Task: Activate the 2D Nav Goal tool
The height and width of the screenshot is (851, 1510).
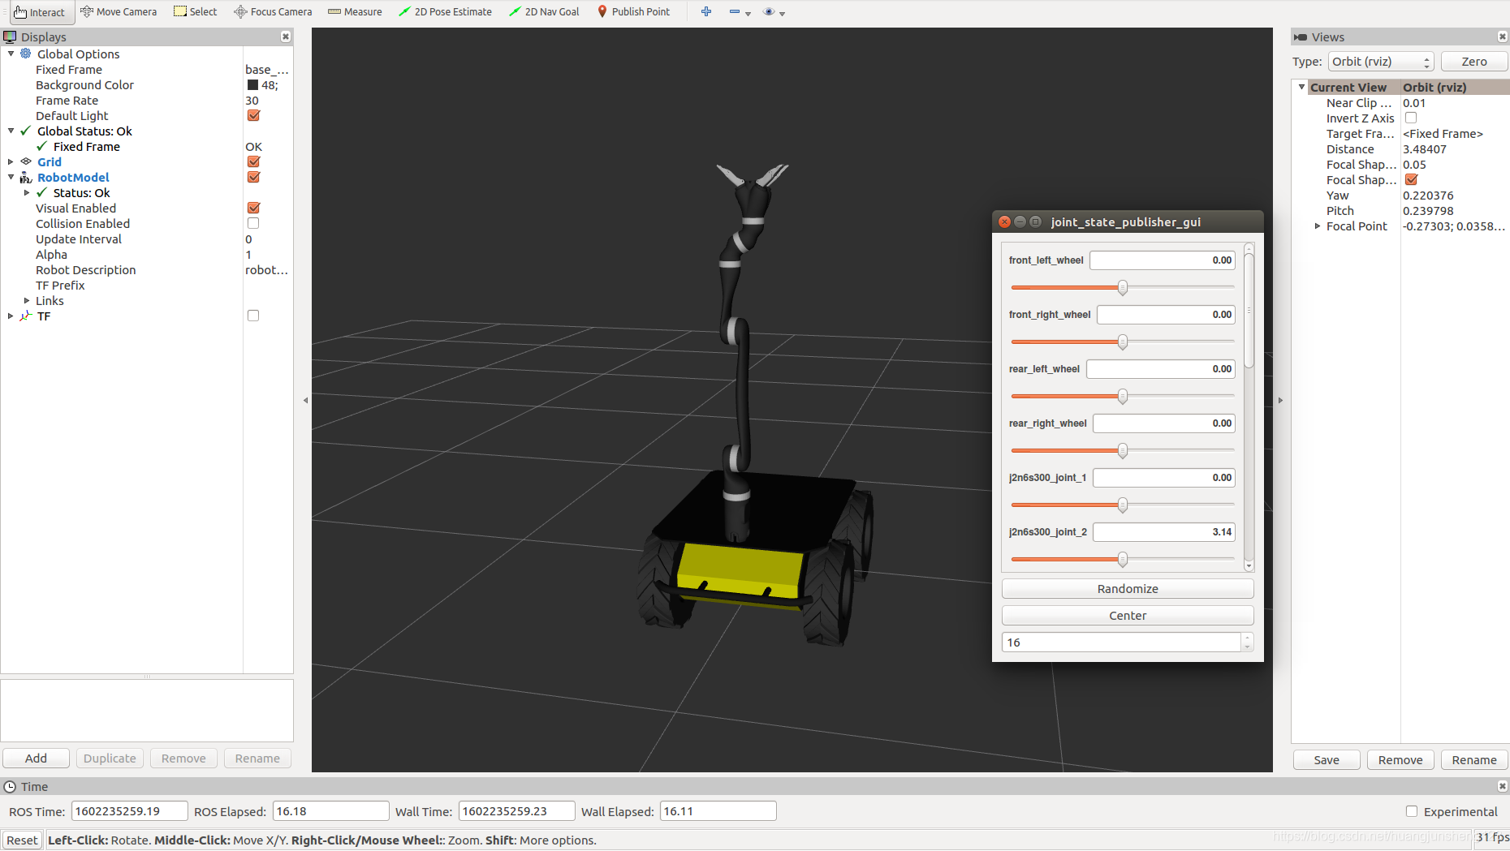Action: point(544,12)
